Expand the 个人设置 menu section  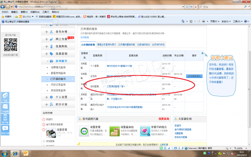click(61, 97)
